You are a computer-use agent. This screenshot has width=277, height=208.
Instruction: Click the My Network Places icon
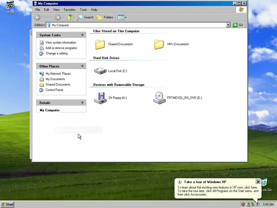coord(42,74)
